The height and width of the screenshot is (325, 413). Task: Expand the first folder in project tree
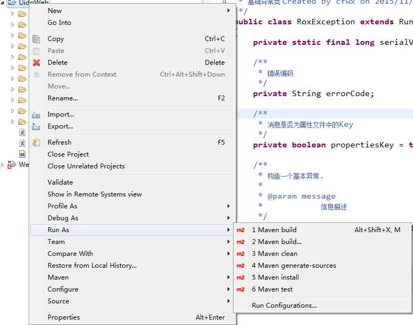[12, 13]
